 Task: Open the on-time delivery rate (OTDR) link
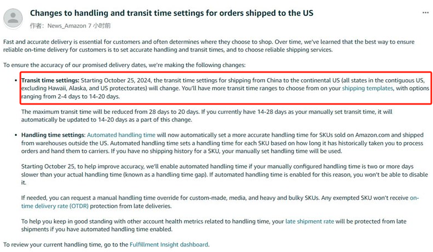[220, 202]
